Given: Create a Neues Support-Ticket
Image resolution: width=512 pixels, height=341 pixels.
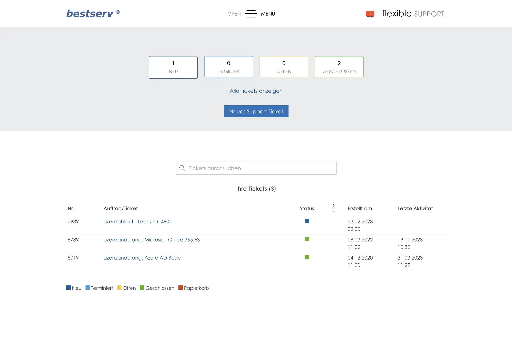Looking at the screenshot, I should point(256,111).
